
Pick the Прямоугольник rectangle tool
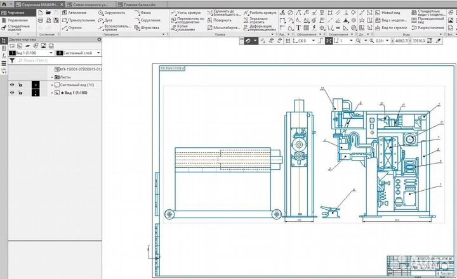(77, 20)
